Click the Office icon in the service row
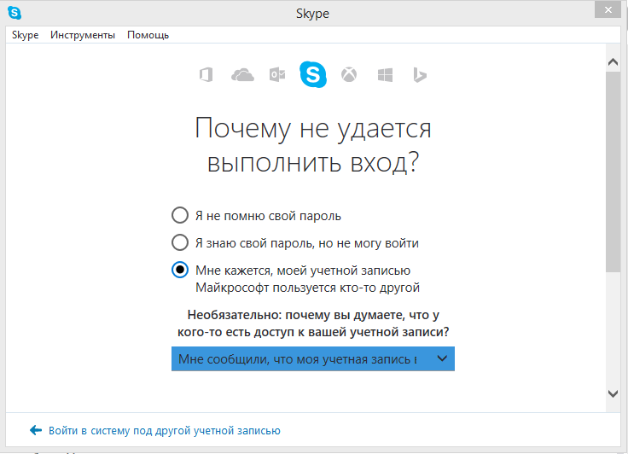Image resolution: width=628 pixels, height=454 pixels. pos(206,75)
